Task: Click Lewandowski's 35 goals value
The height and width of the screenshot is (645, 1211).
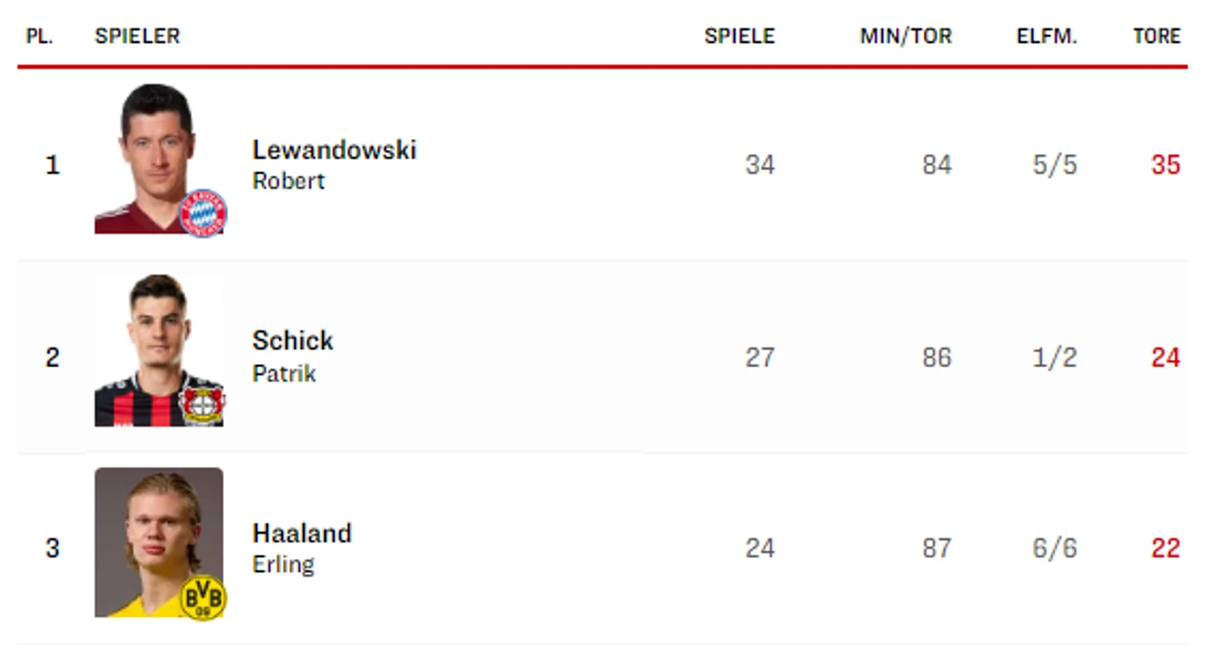Action: pyautogui.click(x=1165, y=165)
